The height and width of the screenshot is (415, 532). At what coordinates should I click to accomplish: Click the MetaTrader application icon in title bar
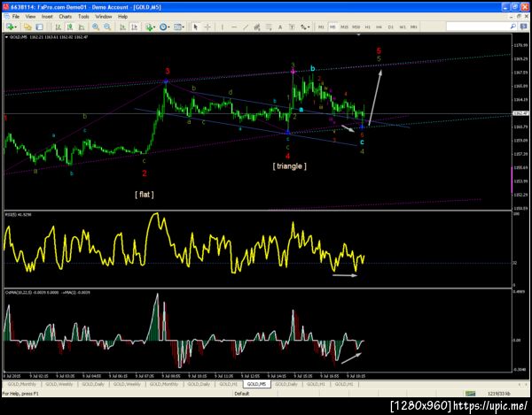tap(6, 7)
